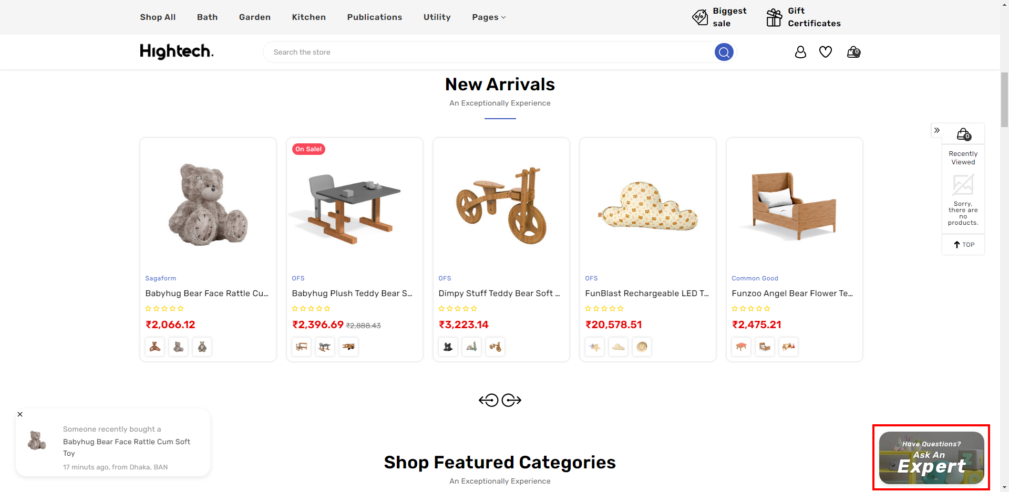Click the TOP scroll-up button

964,245
